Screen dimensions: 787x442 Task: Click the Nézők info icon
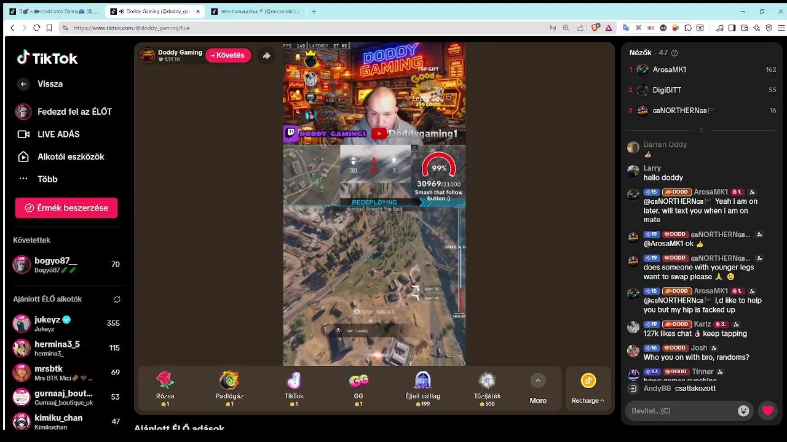click(x=674, y=53)
